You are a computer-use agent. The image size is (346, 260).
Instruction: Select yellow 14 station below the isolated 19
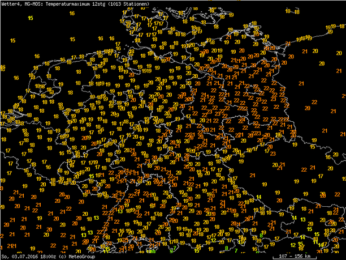coord(259,197)
